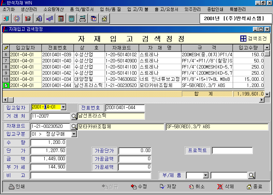273x195 pixels.
Task: Click the magnifier beside the 부/제품 field
Action: click(x=252, y=175)
